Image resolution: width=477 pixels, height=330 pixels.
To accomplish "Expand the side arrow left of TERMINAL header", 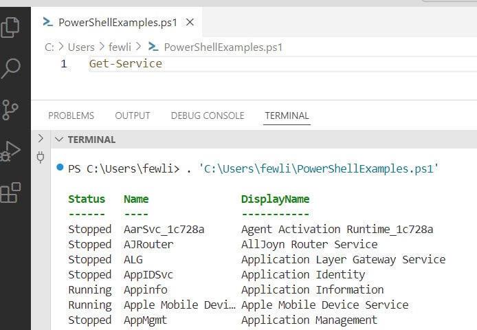I will pos(41,138).
